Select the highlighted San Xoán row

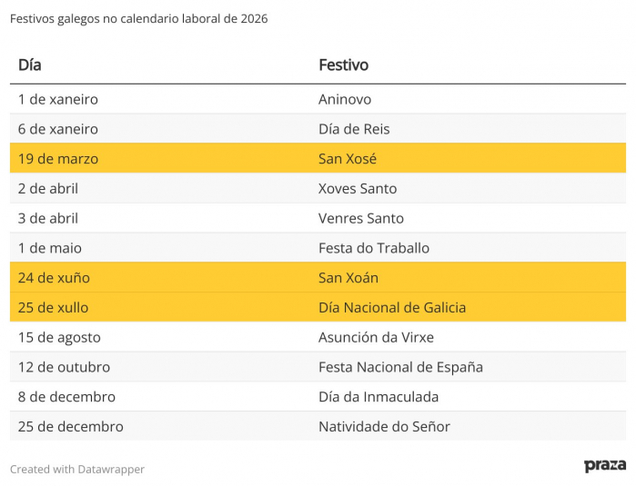318,277
